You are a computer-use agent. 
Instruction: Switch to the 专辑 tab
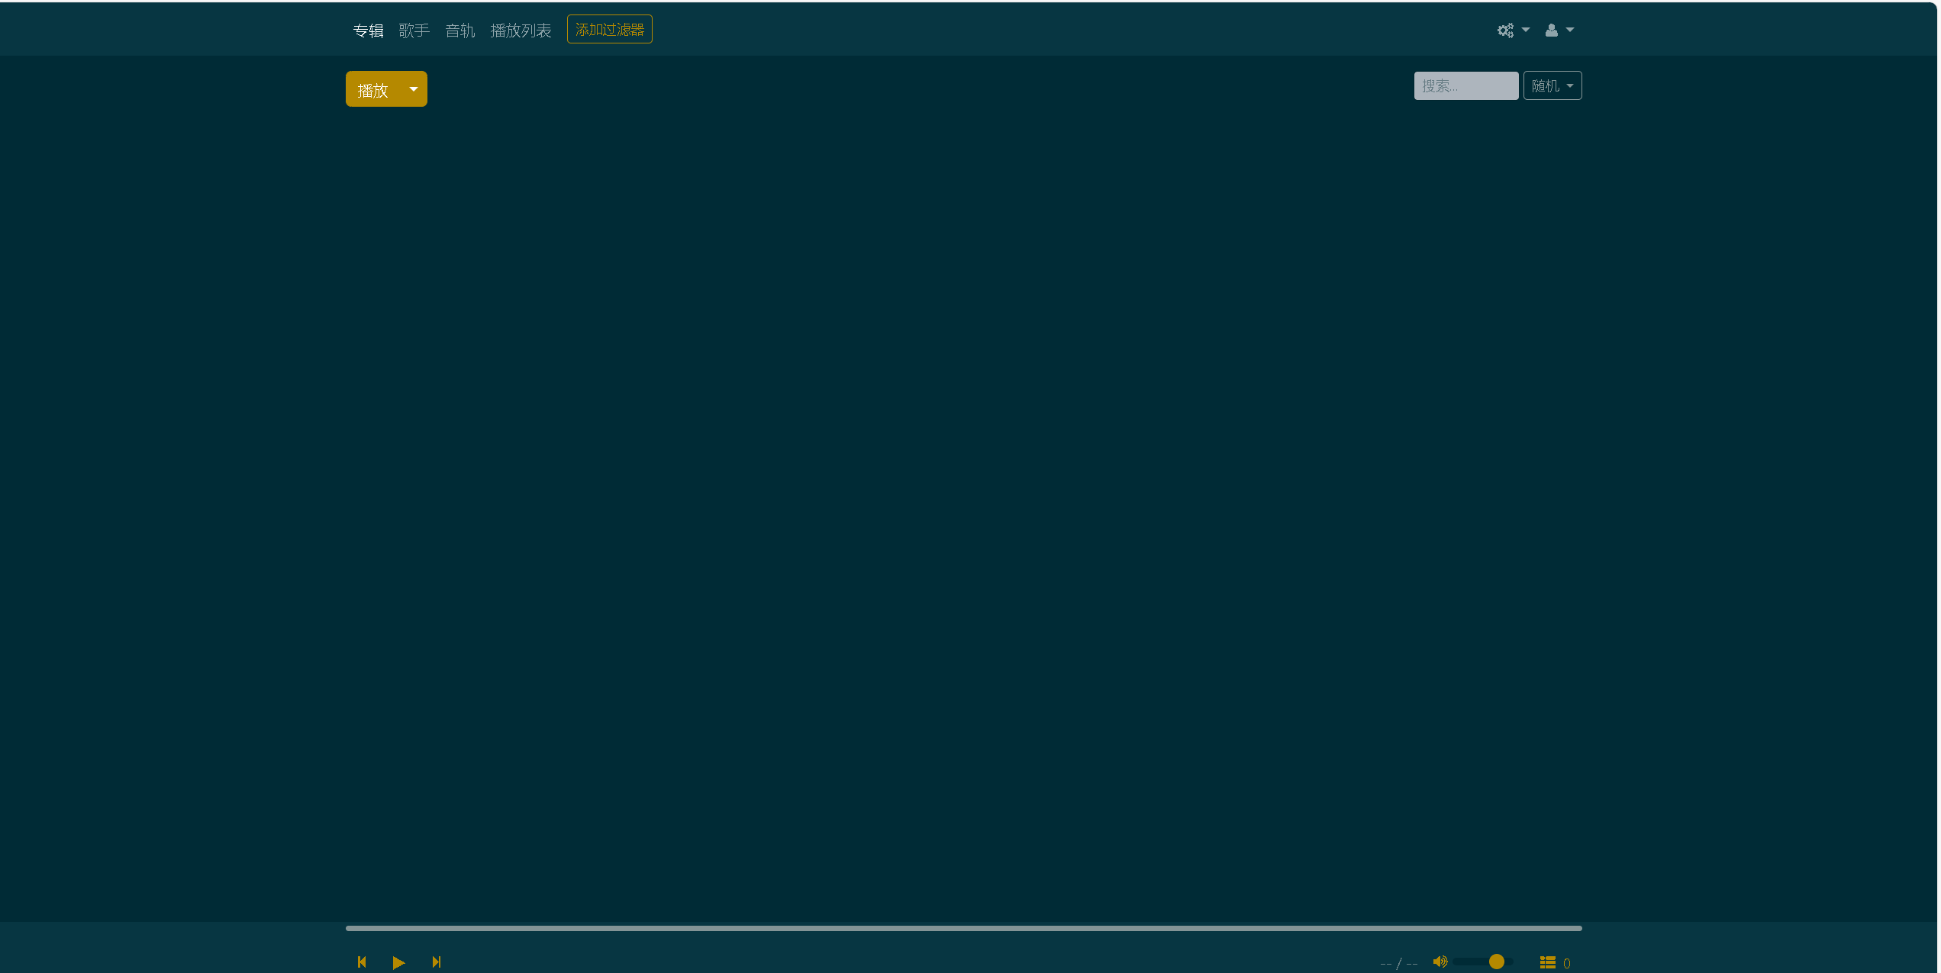(x=368, y=31)
